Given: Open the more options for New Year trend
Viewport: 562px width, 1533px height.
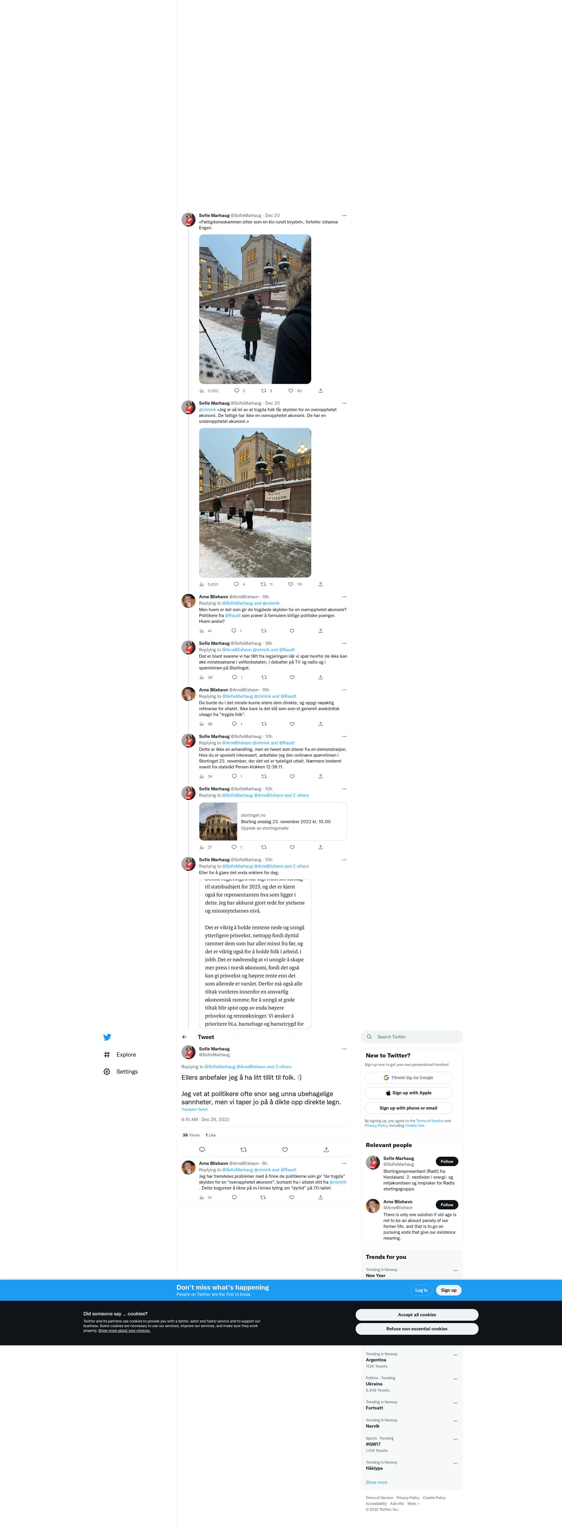Looking at the screenshot, I should pos(455,1271).
